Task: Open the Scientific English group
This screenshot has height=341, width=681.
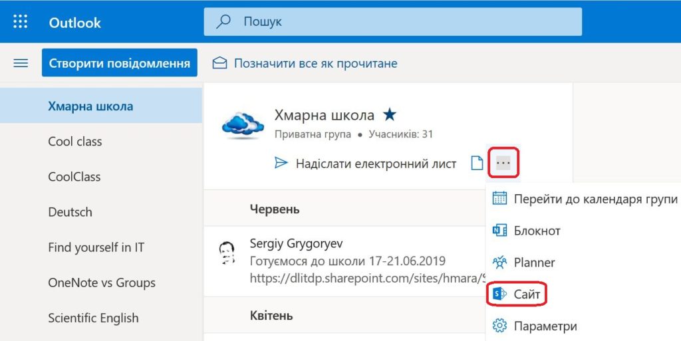Action: [x=101, y=318]
